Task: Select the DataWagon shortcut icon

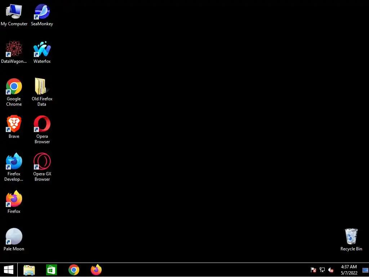Action: pos(14,52)
